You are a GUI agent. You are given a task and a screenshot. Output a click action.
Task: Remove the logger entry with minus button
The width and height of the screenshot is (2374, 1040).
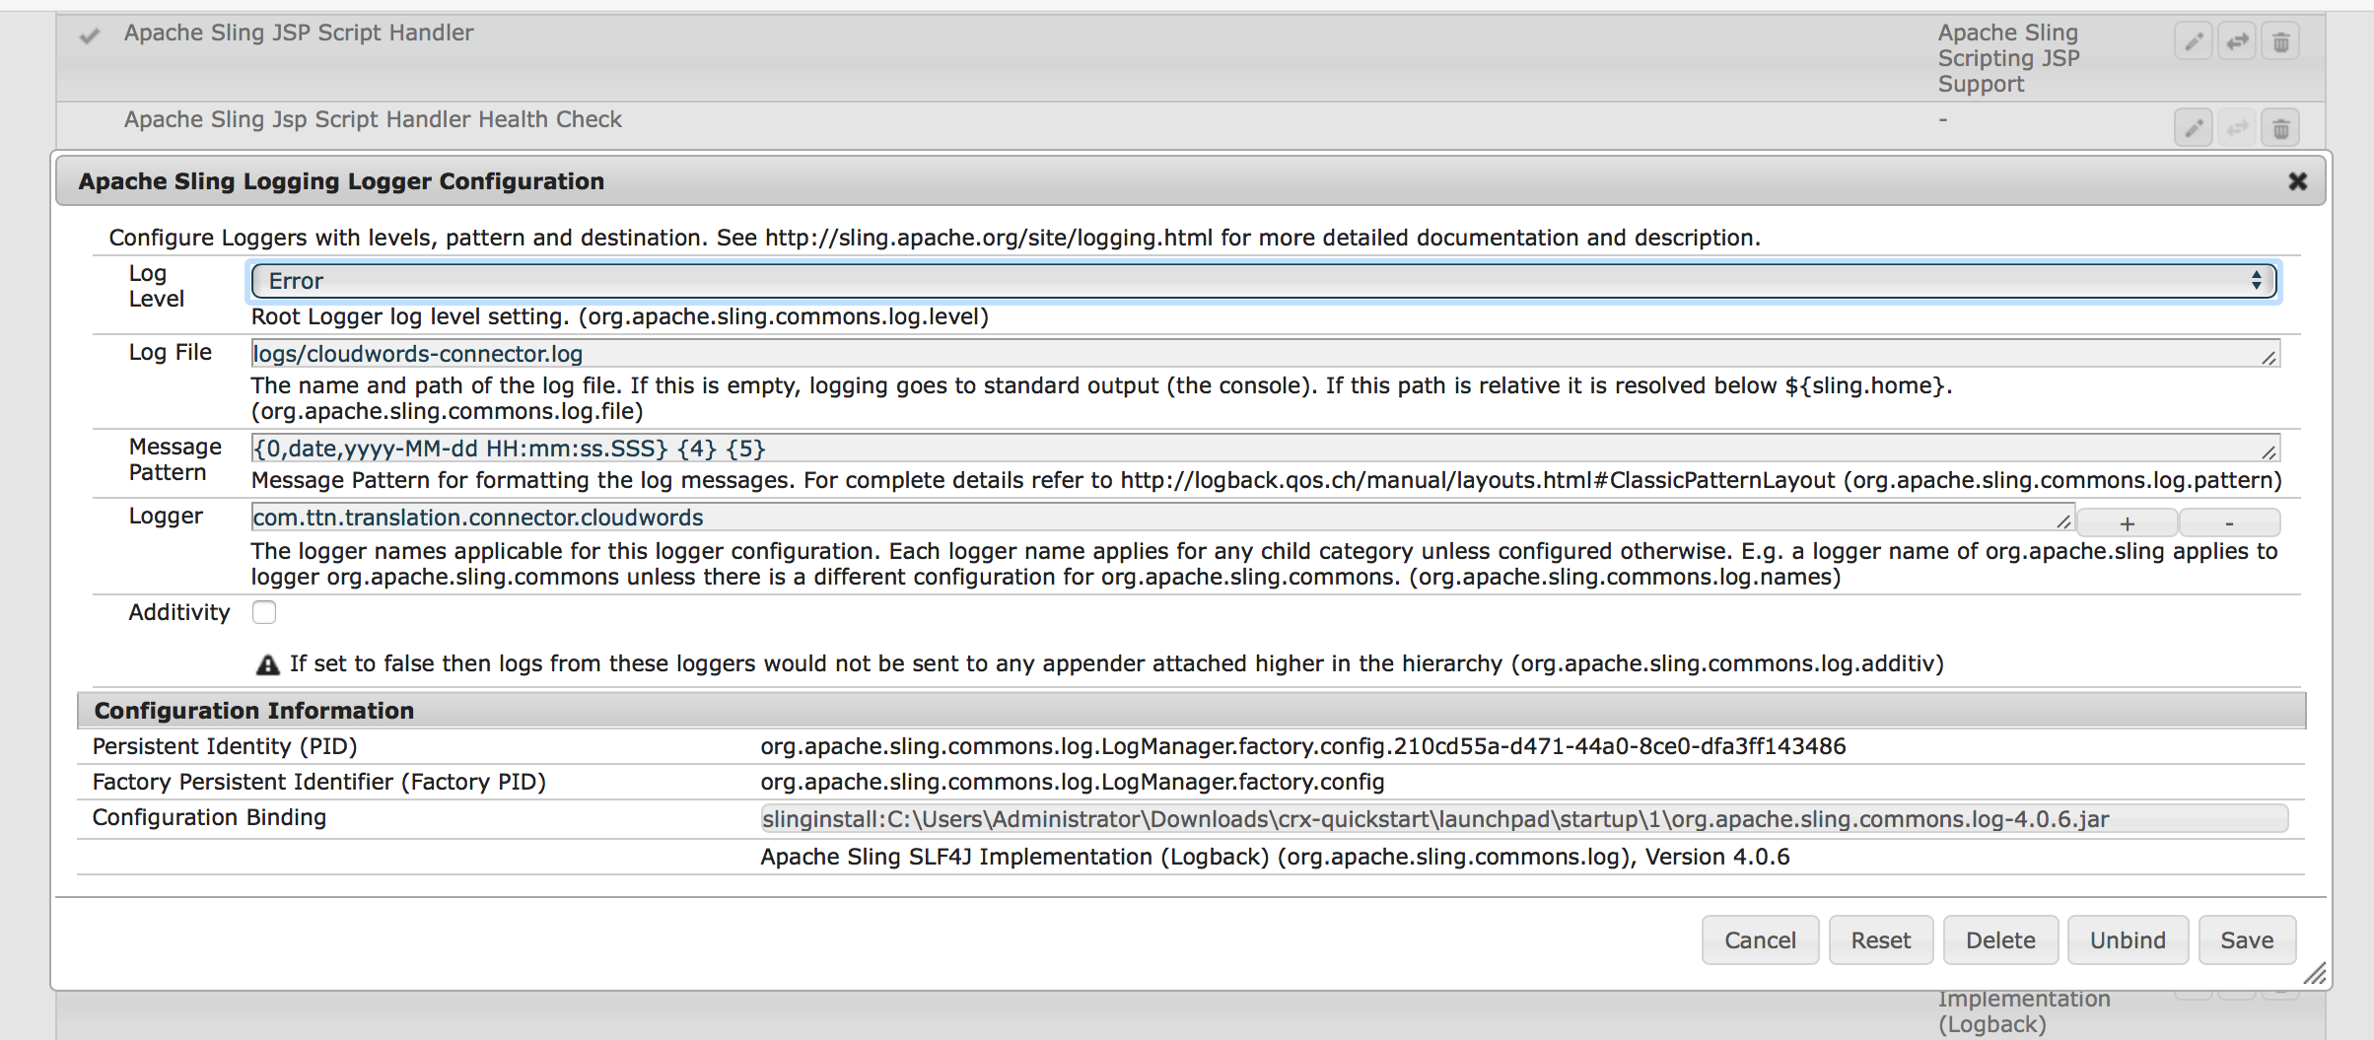tap(2229, 523)
